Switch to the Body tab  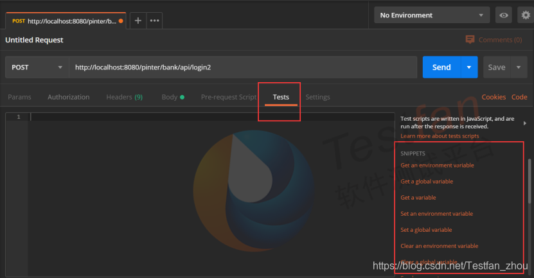[x=173, y=97]
